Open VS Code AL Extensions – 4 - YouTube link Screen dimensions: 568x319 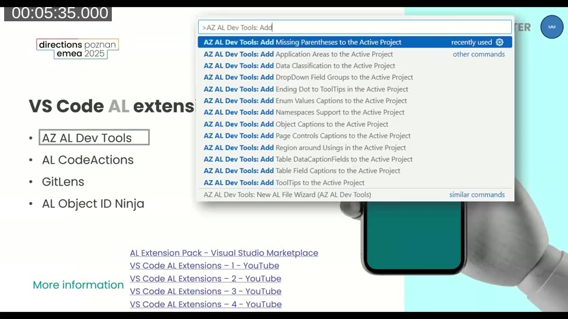[x=206, y=304]
